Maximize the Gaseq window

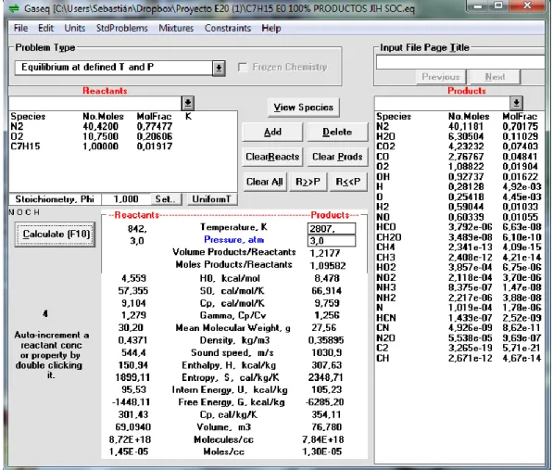498,6
